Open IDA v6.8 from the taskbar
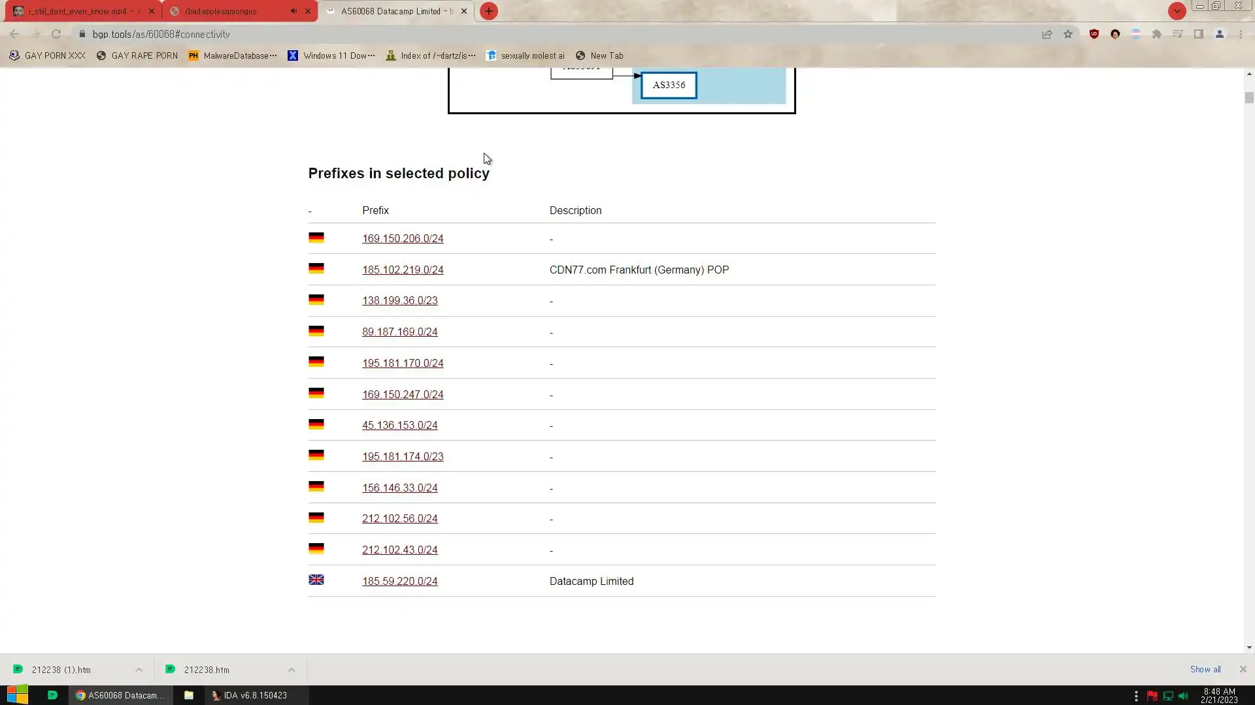 coord(249,695)
